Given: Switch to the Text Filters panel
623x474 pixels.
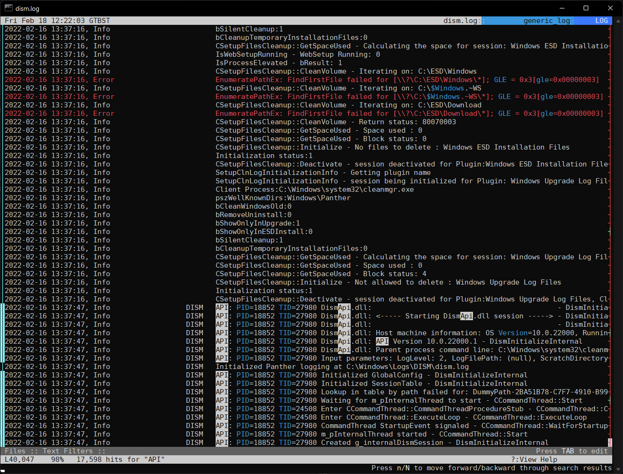Looking at the screenshot, I should 65,451.
